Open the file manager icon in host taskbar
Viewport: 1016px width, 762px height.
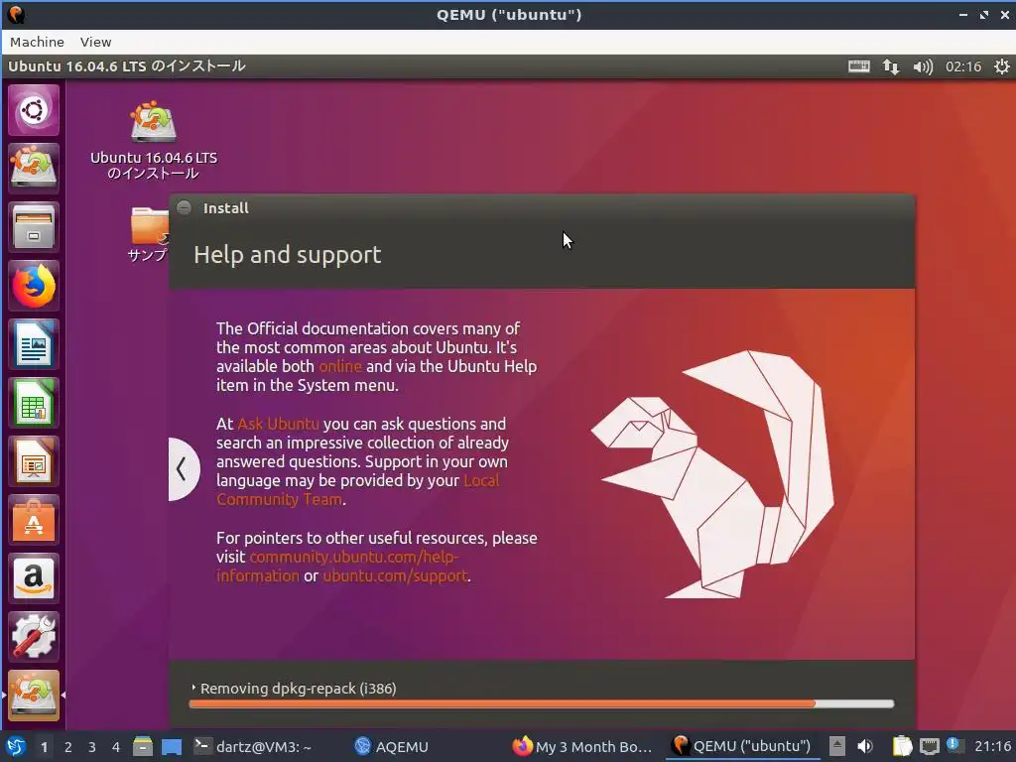(143, 746)
